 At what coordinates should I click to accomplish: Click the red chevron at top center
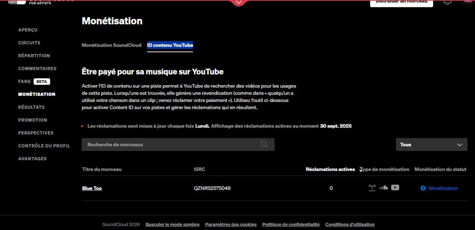coord(239,2)
